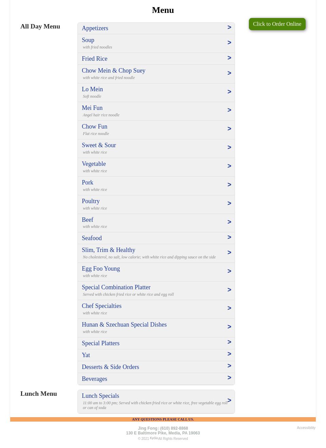Expand the Appetizers arrow
326x448 pixels.
229,27
